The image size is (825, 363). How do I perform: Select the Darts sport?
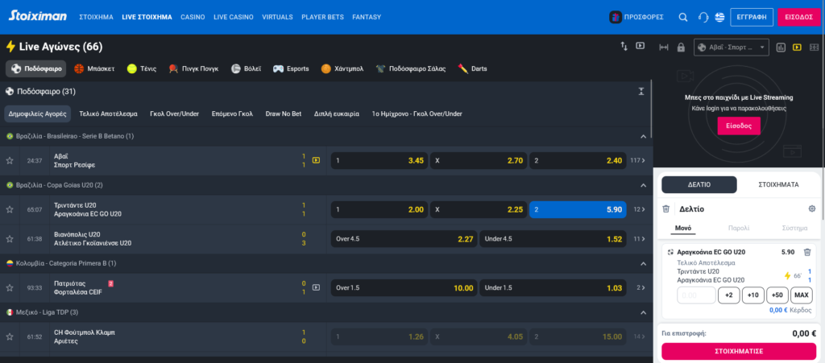[472, 69]
